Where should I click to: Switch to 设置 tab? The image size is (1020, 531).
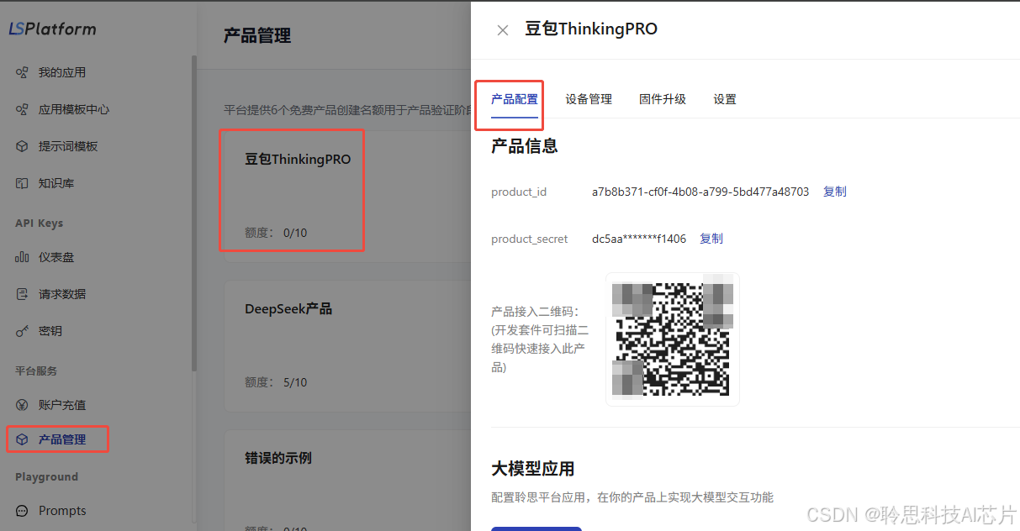[x=725, y=99]
